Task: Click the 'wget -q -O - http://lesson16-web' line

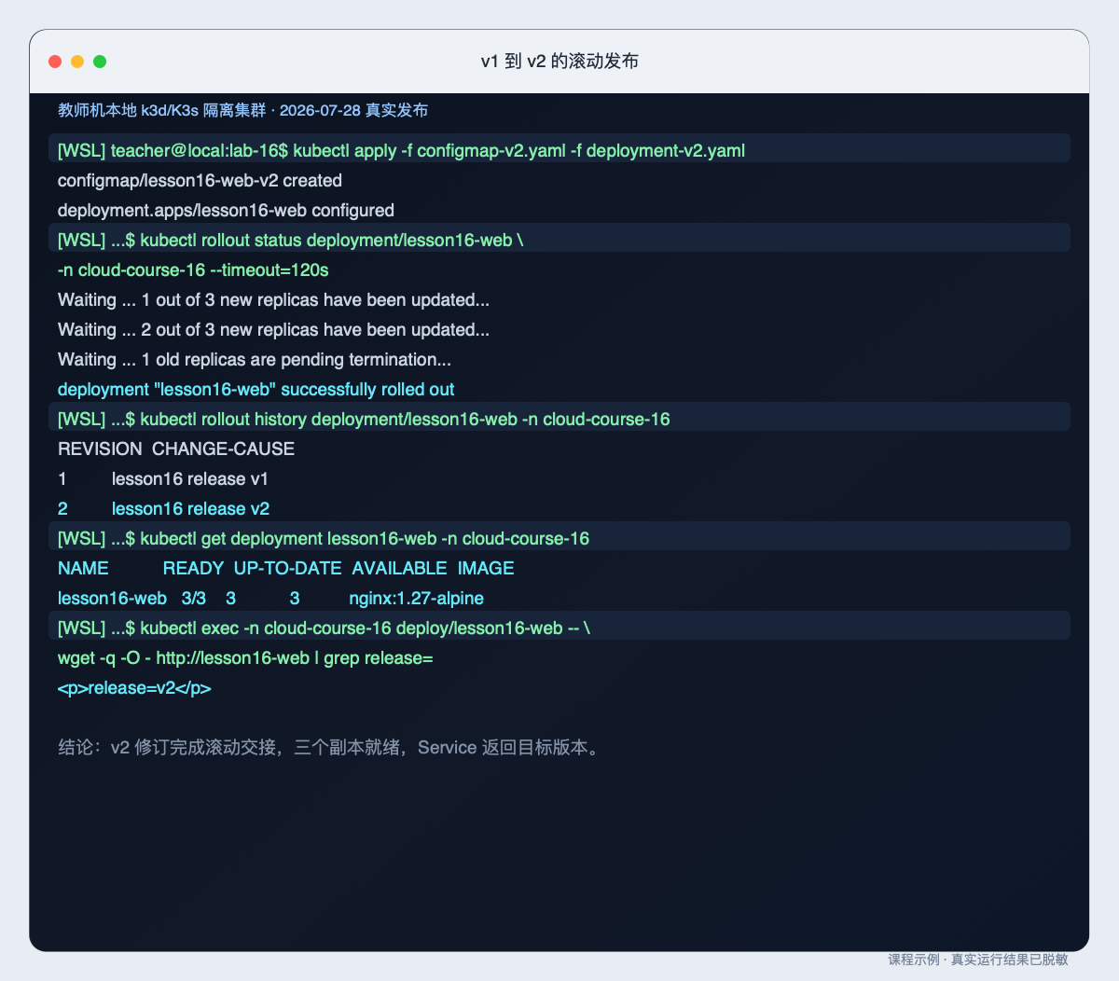Action: [245, 657]
